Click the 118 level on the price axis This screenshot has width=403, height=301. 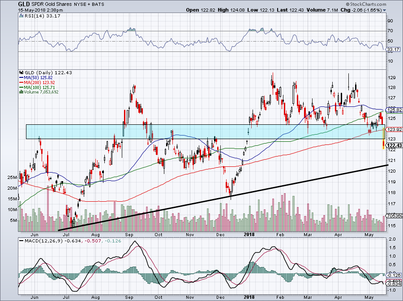click(392, 193)
